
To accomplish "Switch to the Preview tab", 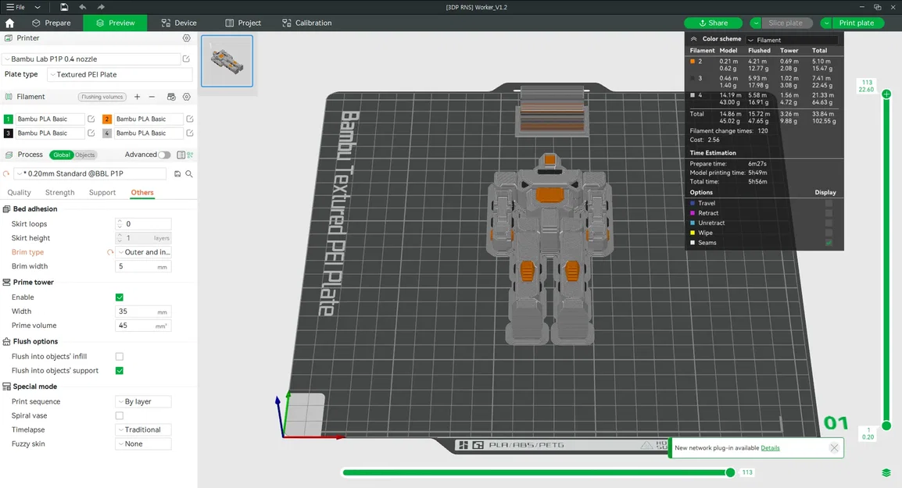I will (115, 23).
